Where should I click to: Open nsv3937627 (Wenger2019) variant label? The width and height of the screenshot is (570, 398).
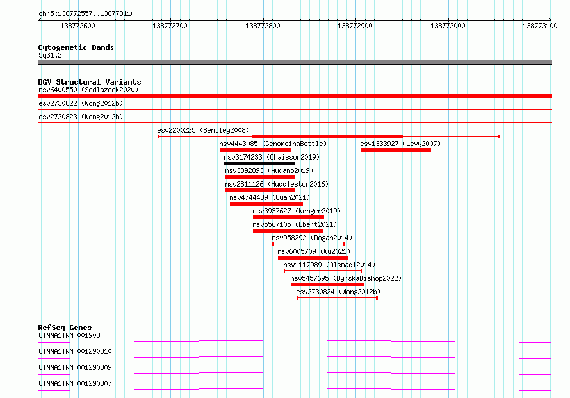[x=297, y=211]
